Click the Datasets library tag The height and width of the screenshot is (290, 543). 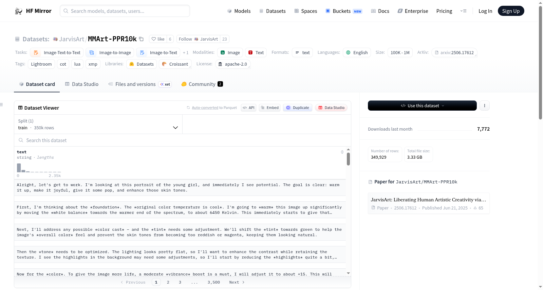pyautogui.click(x=142, y=64)
